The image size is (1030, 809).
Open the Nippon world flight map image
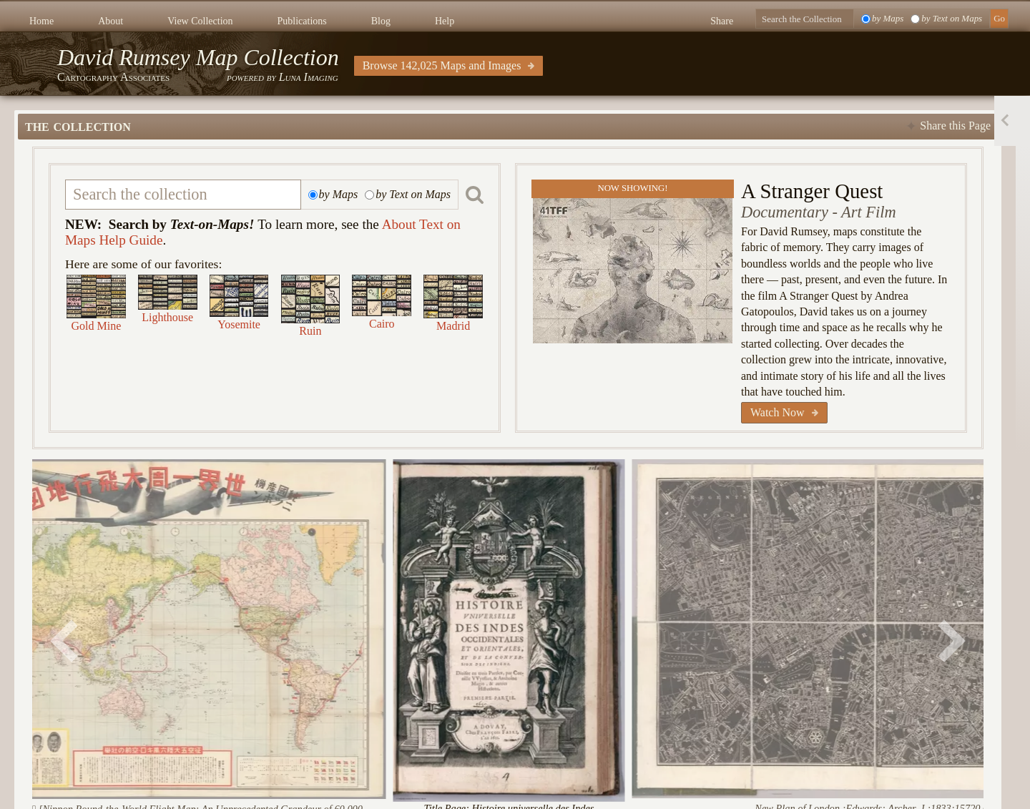coord(209,629)
